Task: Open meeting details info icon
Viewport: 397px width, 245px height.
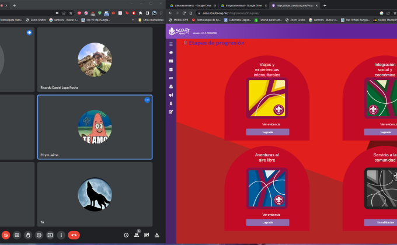Action: click(126, 235)
